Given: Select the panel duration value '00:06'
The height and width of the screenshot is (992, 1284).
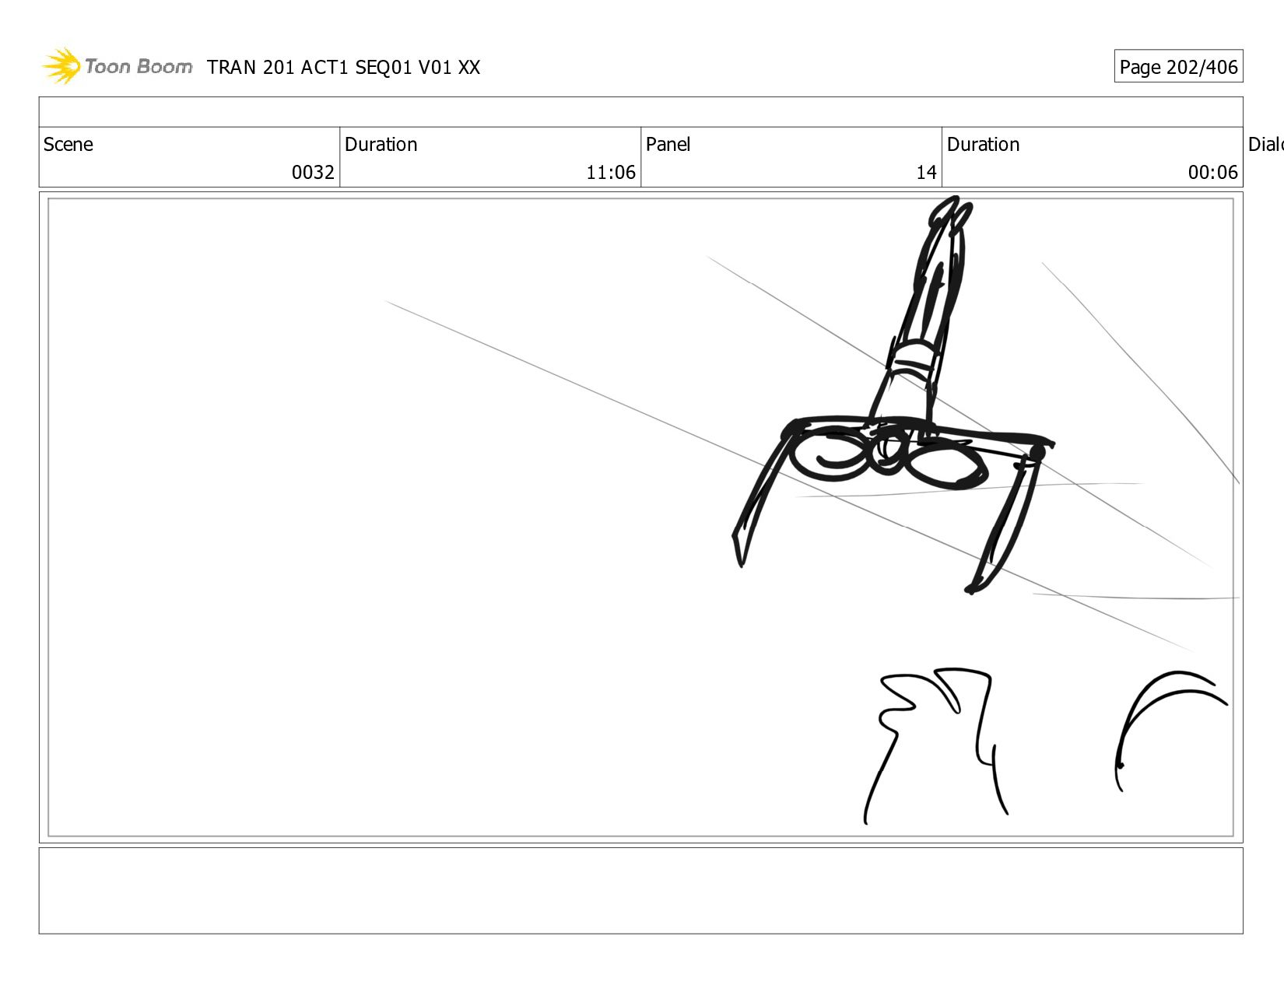Looking at the screenshot, I should coord(1212,172).
